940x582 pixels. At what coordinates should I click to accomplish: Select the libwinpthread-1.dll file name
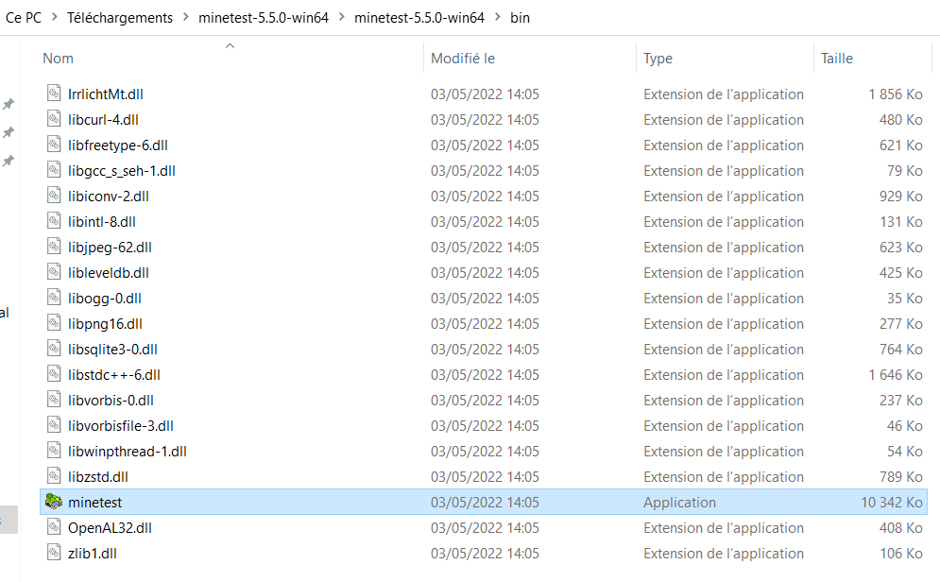(128, 451)
